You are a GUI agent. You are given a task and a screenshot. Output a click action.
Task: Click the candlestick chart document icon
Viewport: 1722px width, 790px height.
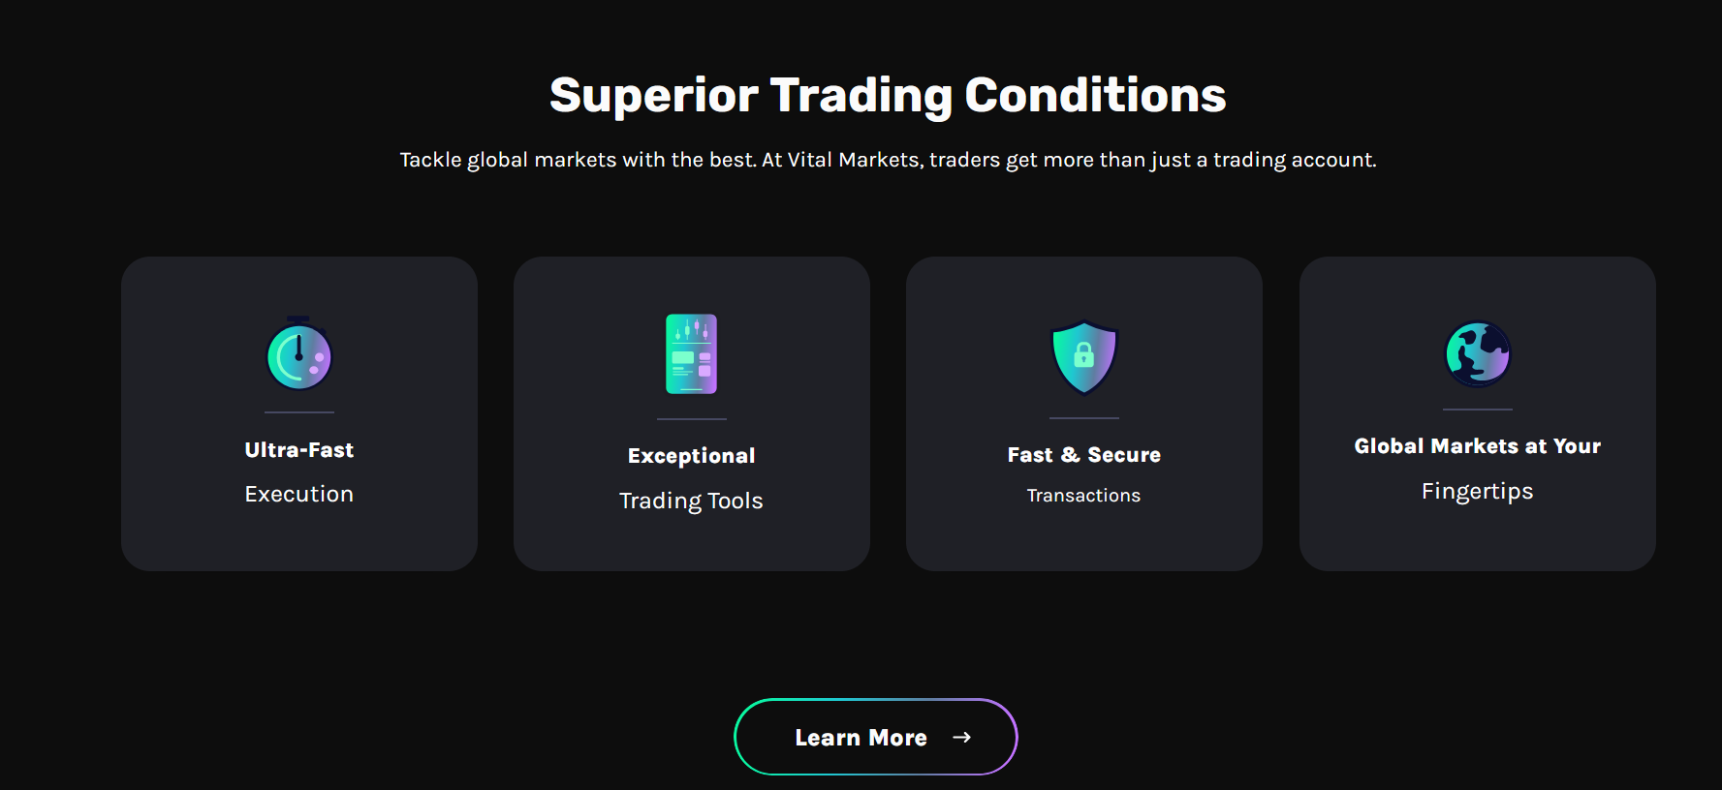691,354
